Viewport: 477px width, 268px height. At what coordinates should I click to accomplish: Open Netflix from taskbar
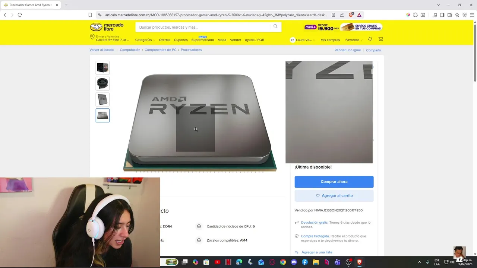(x=228, y=262)
